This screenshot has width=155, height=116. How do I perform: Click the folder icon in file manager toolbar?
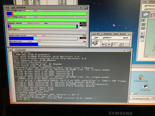pos(146,15)
